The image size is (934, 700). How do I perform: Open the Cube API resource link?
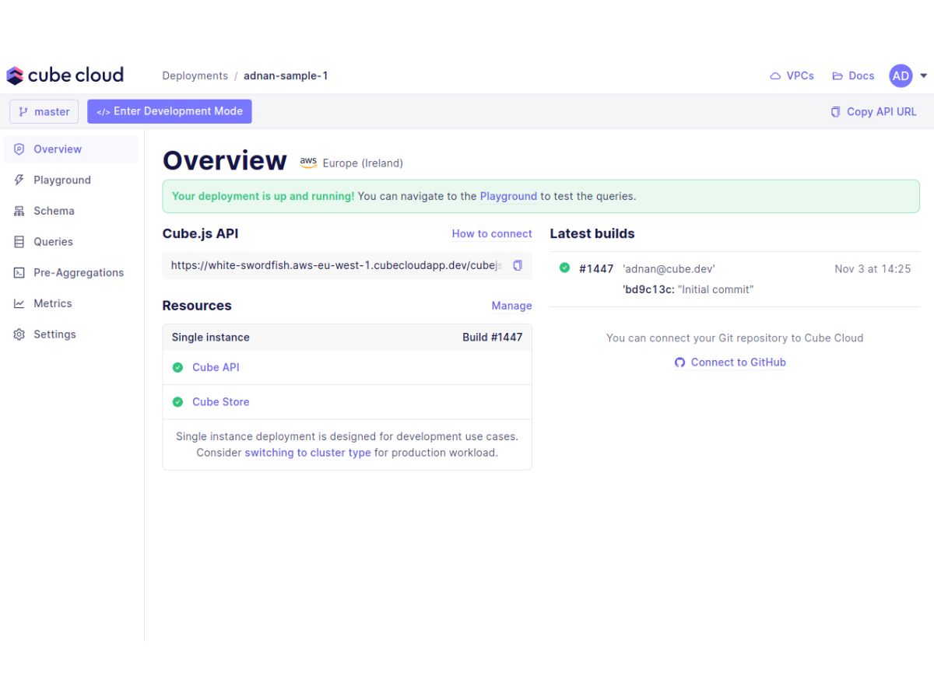(x=216, y=367)
